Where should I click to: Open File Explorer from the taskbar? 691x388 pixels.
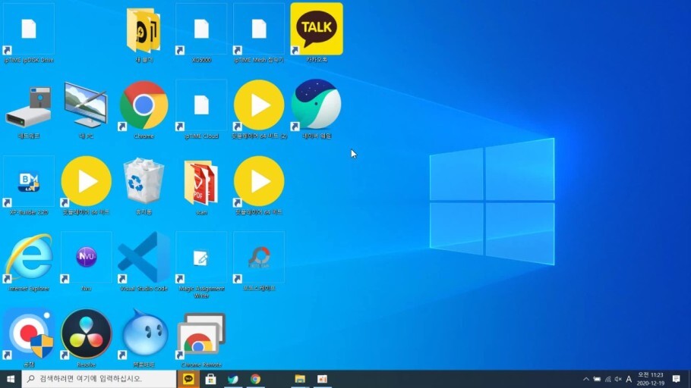click(x=300, y=379)
